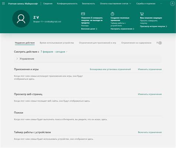This screenshot has width=176, height=148.
Task: Click Включить ограничения for Таймер работы
Action: point(150,132)
